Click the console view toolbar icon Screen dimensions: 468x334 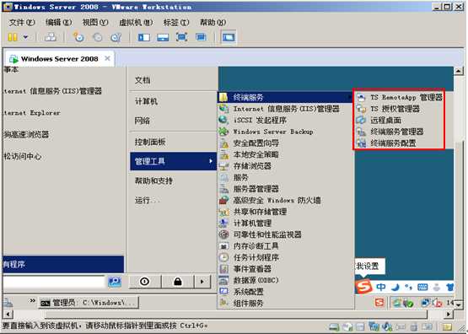[229, 37]
